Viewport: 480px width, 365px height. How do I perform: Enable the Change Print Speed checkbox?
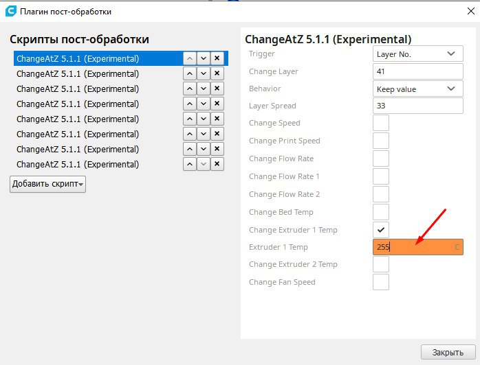pos(381,141)
